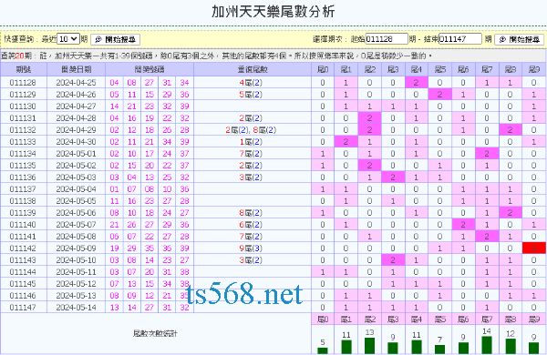Image resolution: width=547 pixels, height=355 pixels.
Task: Click the green bar labeled 5 for 尾0
Action: click(x=323, y=350)
